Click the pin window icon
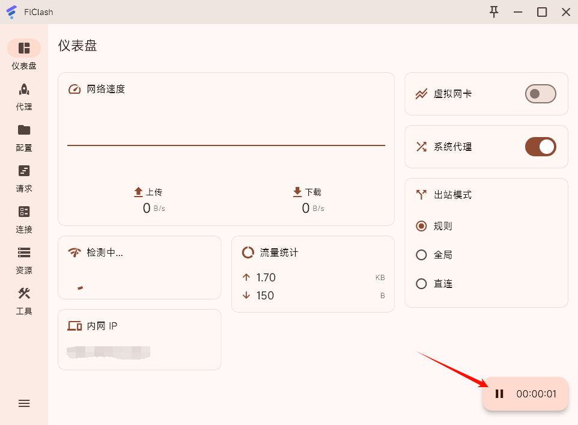Viewport: 578px width, 425px height. tap(494, 12)
